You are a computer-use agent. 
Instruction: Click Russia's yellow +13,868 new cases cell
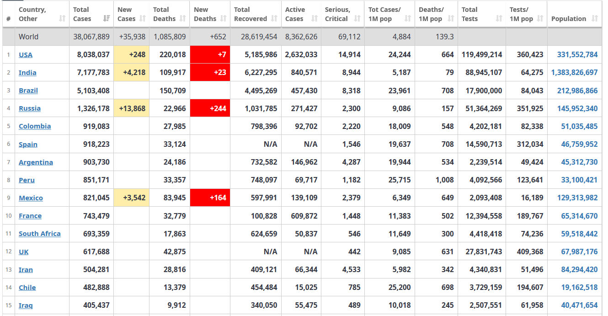coord(132,108)
